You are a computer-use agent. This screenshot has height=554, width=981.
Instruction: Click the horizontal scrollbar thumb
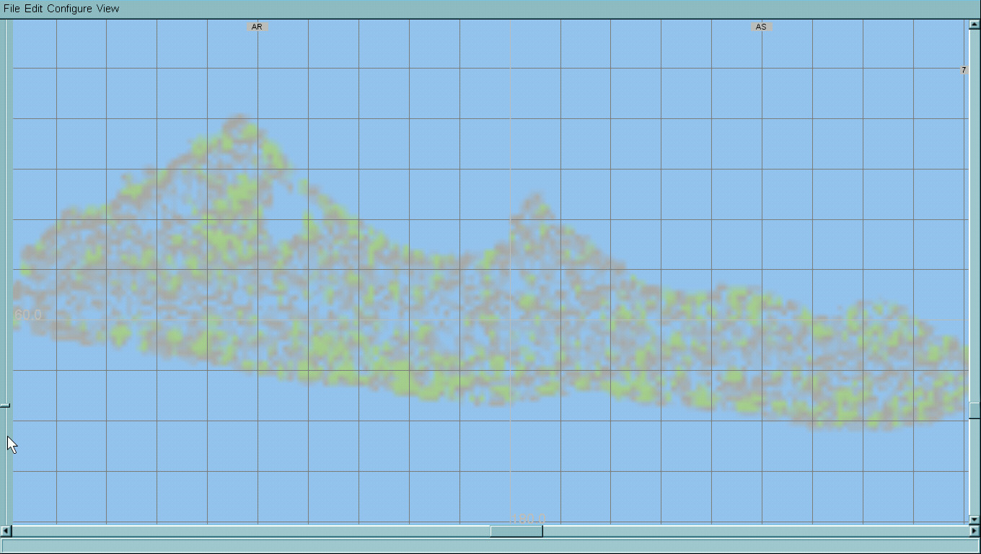pyautogui.click(x=516, y=532)
